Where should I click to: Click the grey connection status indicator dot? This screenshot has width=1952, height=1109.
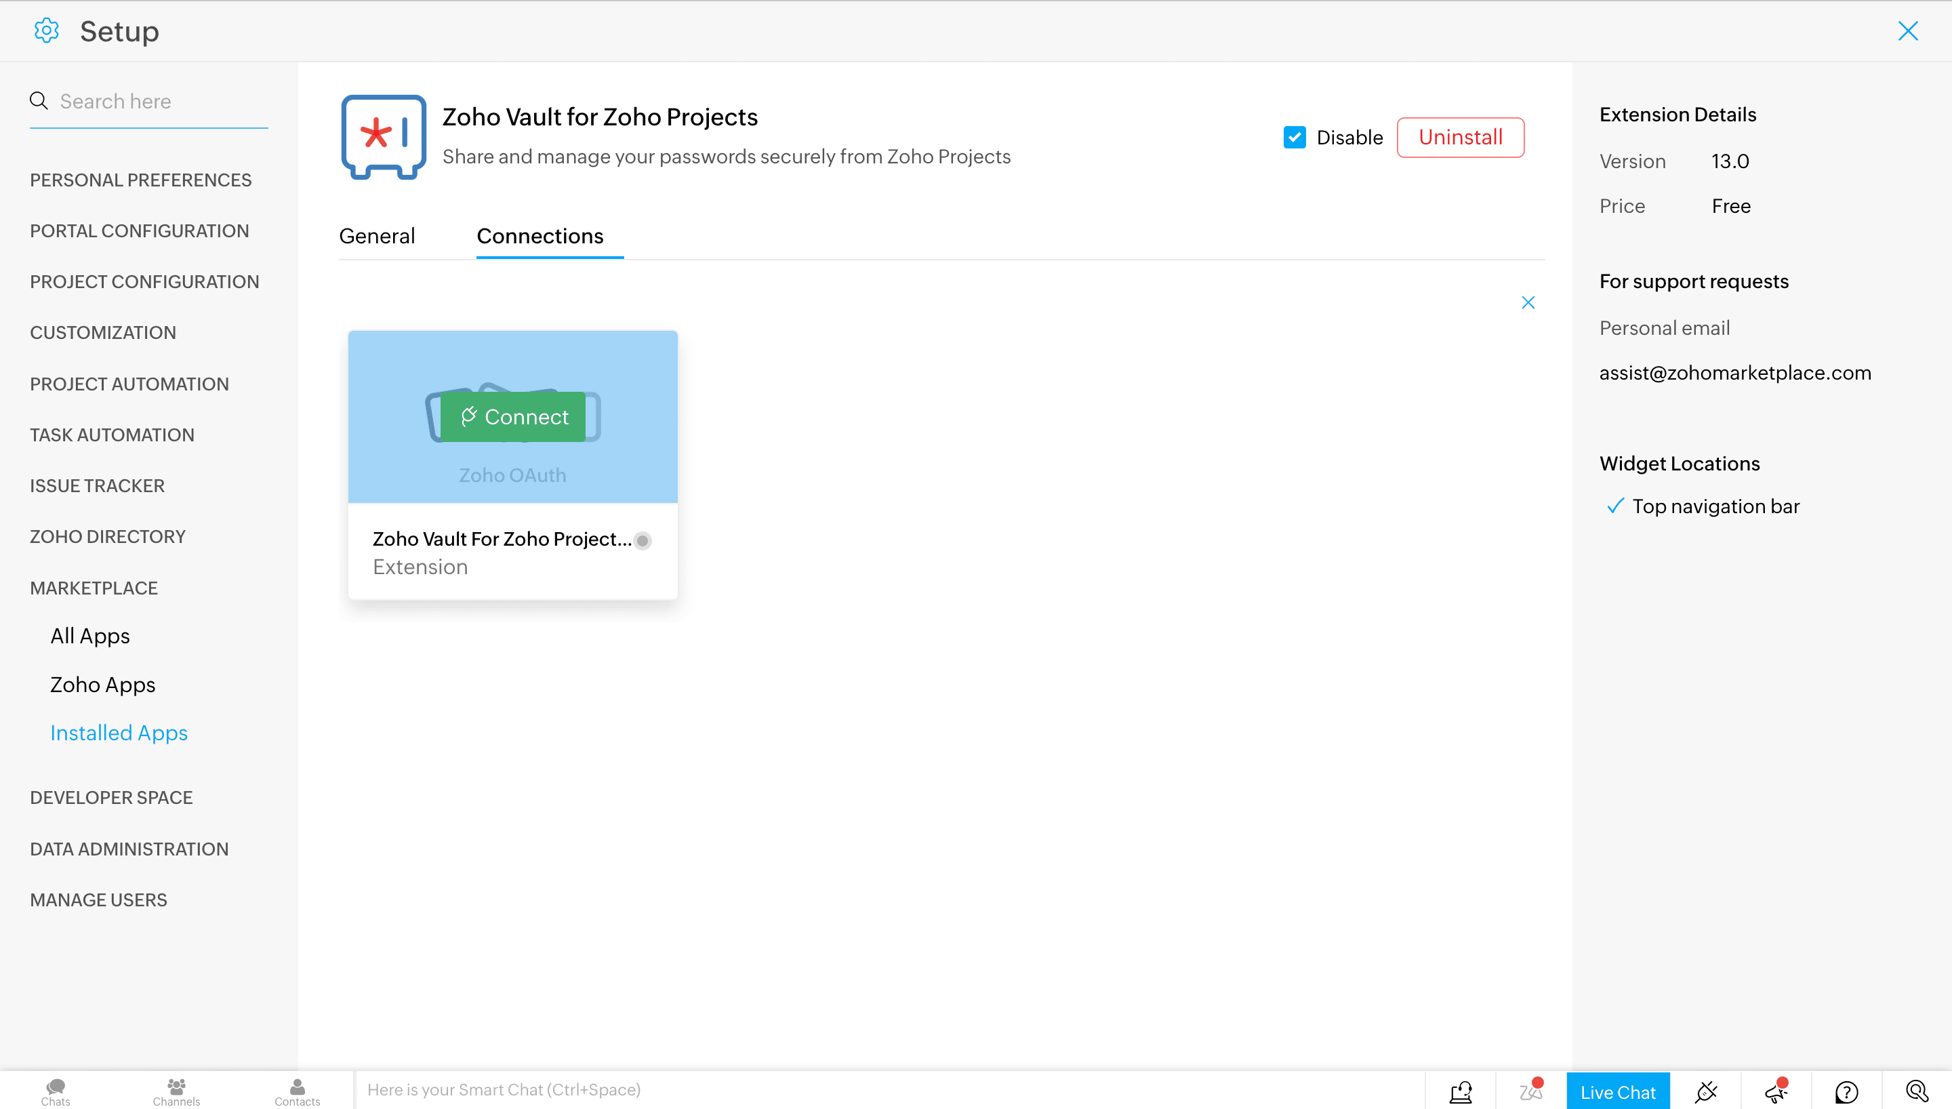(643, 540)
